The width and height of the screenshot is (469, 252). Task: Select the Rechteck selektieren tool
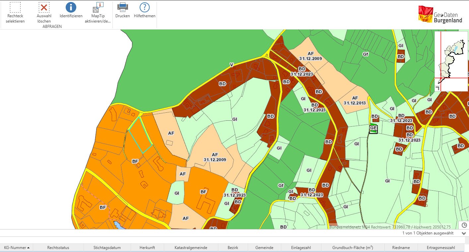(15, 13)
